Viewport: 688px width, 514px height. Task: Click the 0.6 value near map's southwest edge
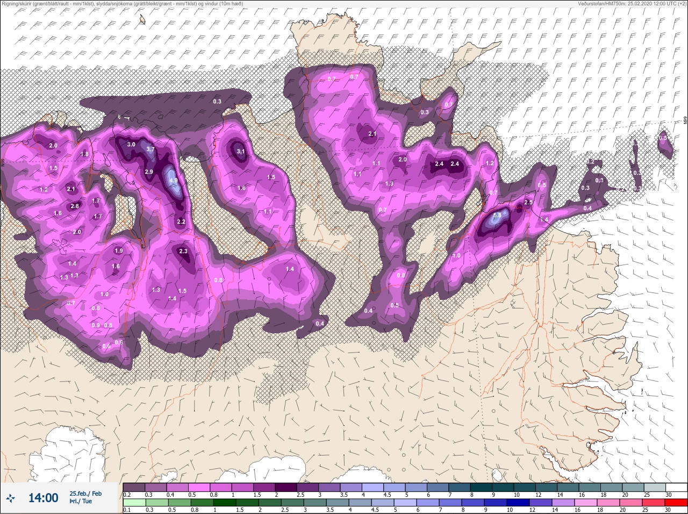(119, 342)
